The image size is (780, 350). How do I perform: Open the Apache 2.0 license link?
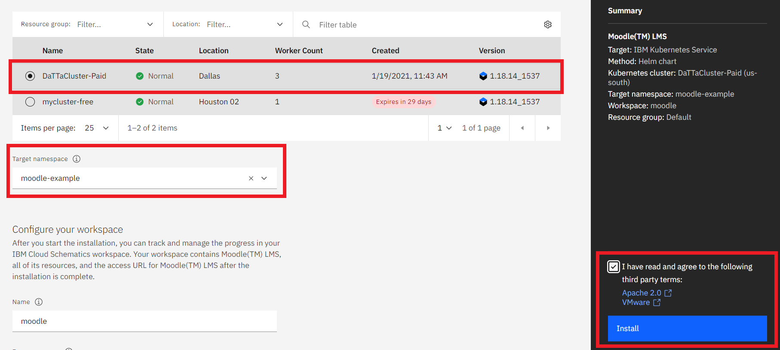(x=642, y=293)
